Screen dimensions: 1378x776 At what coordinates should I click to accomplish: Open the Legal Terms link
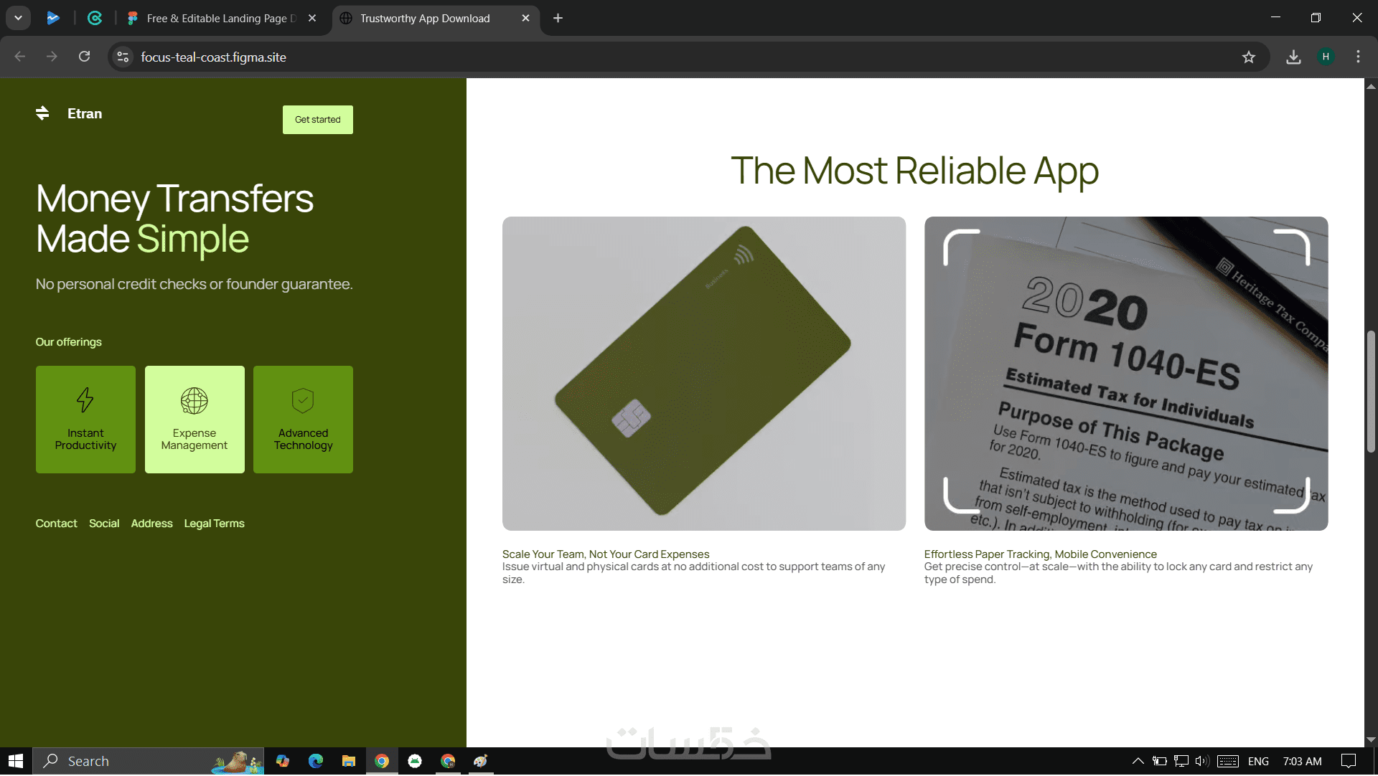(x=214, y=524)
